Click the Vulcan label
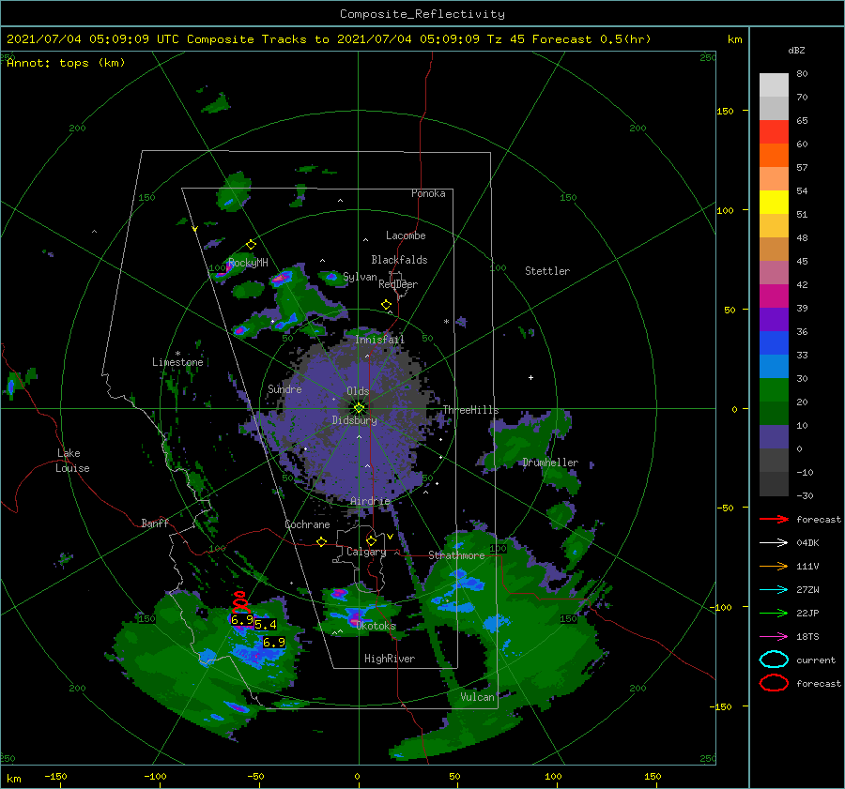 pyautogui.click(x=478, y=697)
